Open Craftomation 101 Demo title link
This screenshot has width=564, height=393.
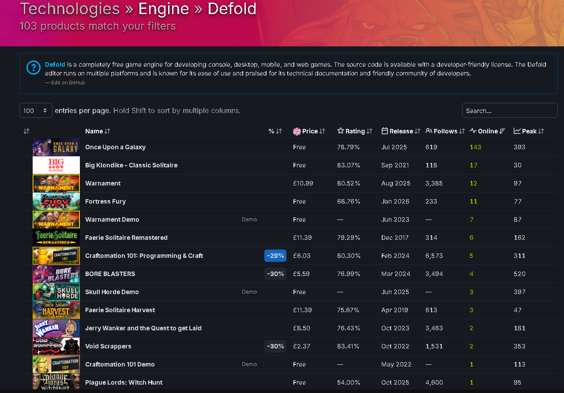[x=120, y=364]
